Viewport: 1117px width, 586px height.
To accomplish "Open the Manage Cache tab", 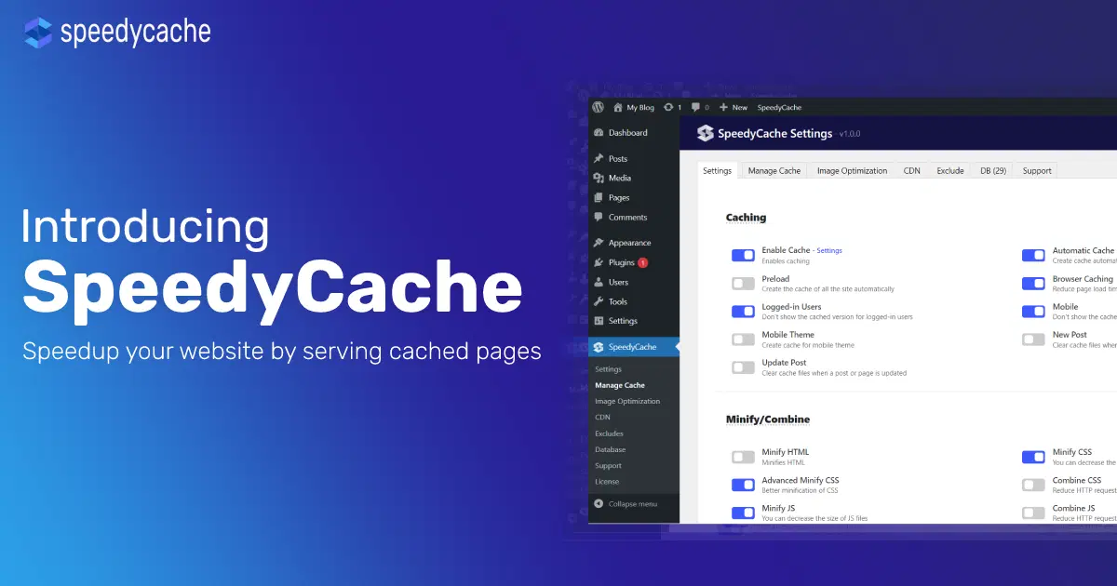I will [x=774, y=170].
